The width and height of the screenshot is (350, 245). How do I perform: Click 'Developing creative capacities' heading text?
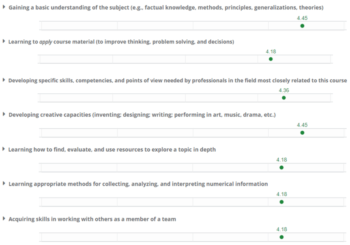click(x=142, y=115)
